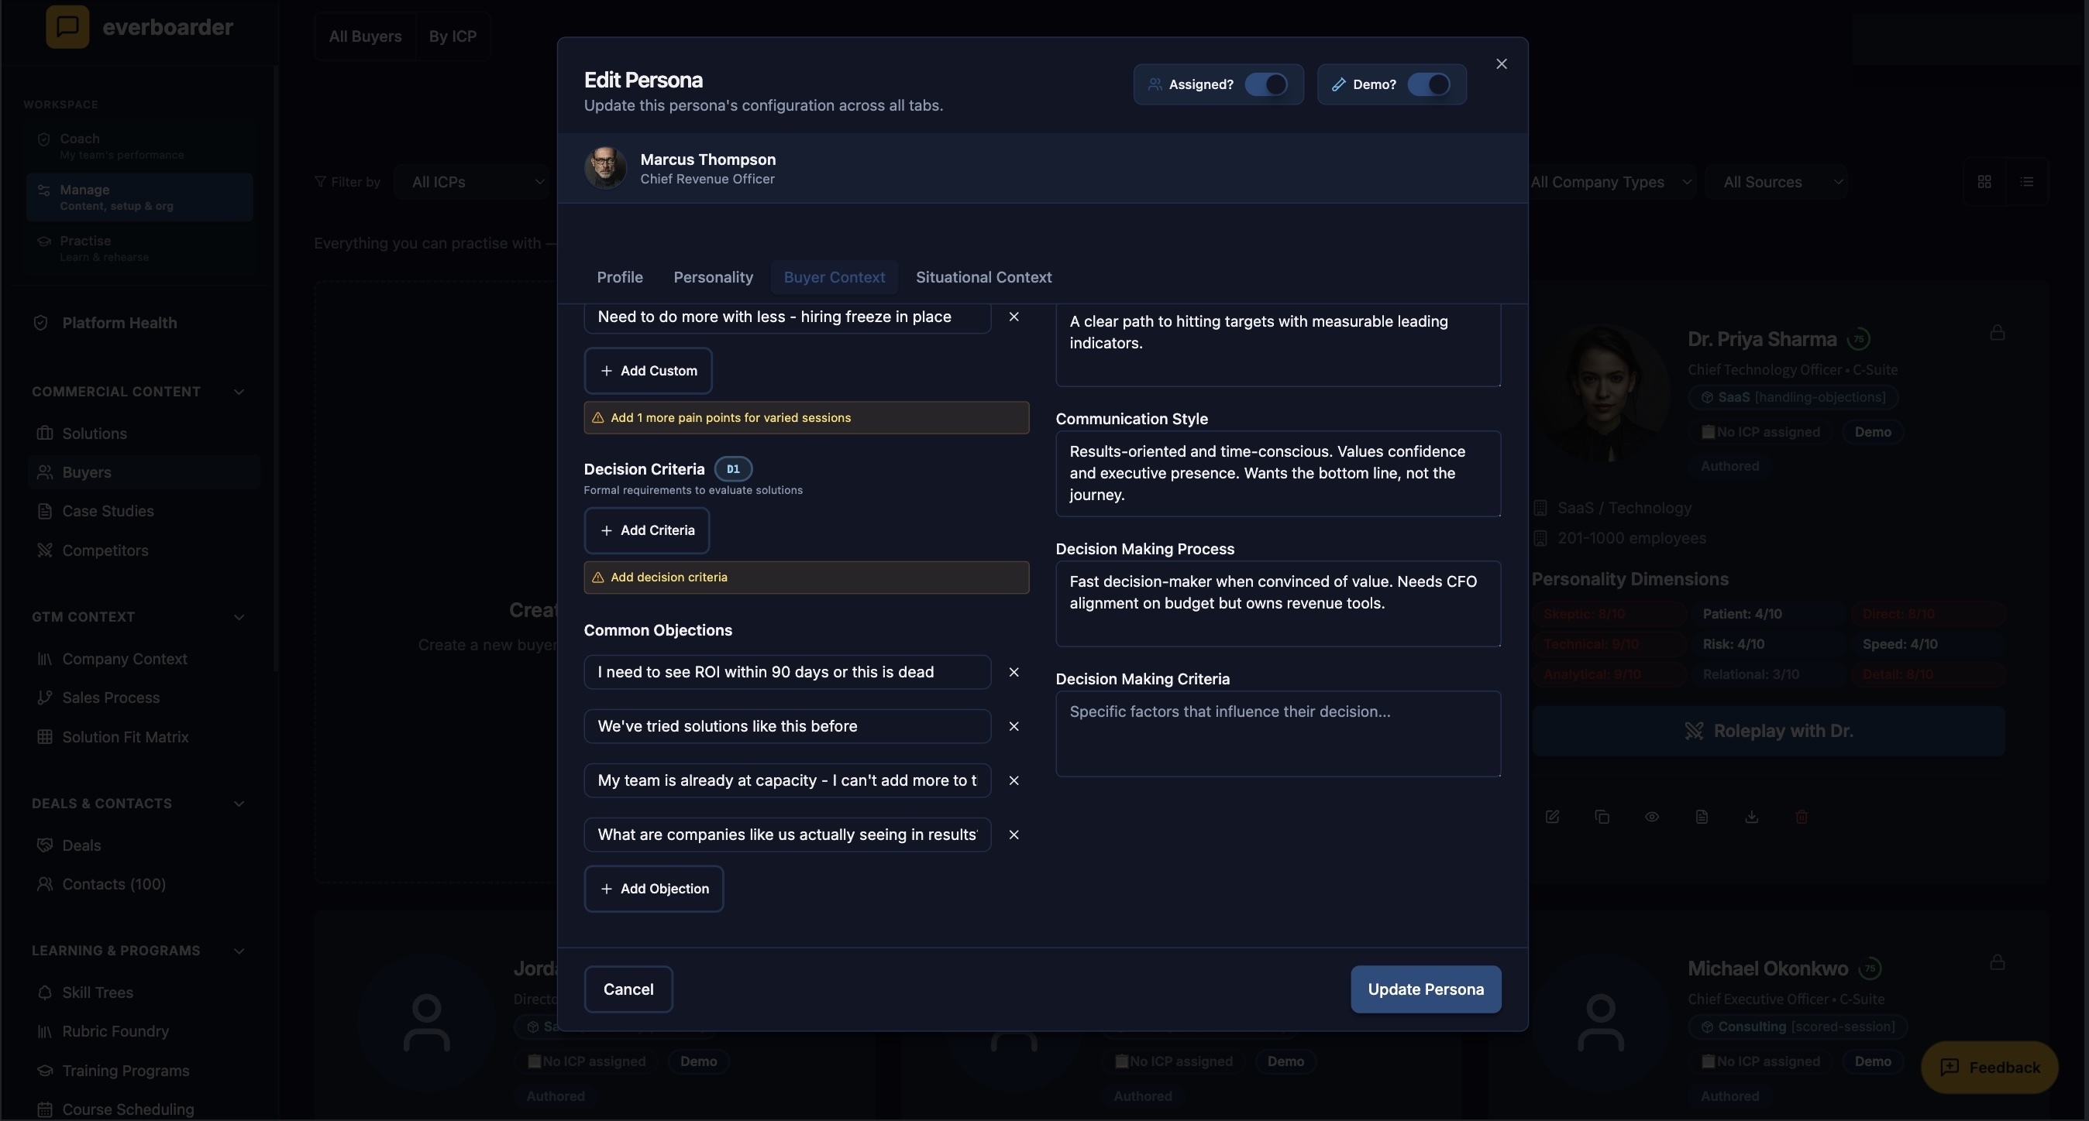Image resolution: width=2089 pixels, height=1121 pixels.
Task: Switch to list view layout
Action: (2026, 181)
